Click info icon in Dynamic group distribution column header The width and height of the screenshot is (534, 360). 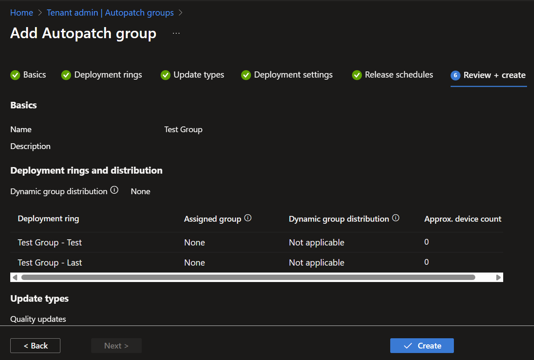[396, 218]
